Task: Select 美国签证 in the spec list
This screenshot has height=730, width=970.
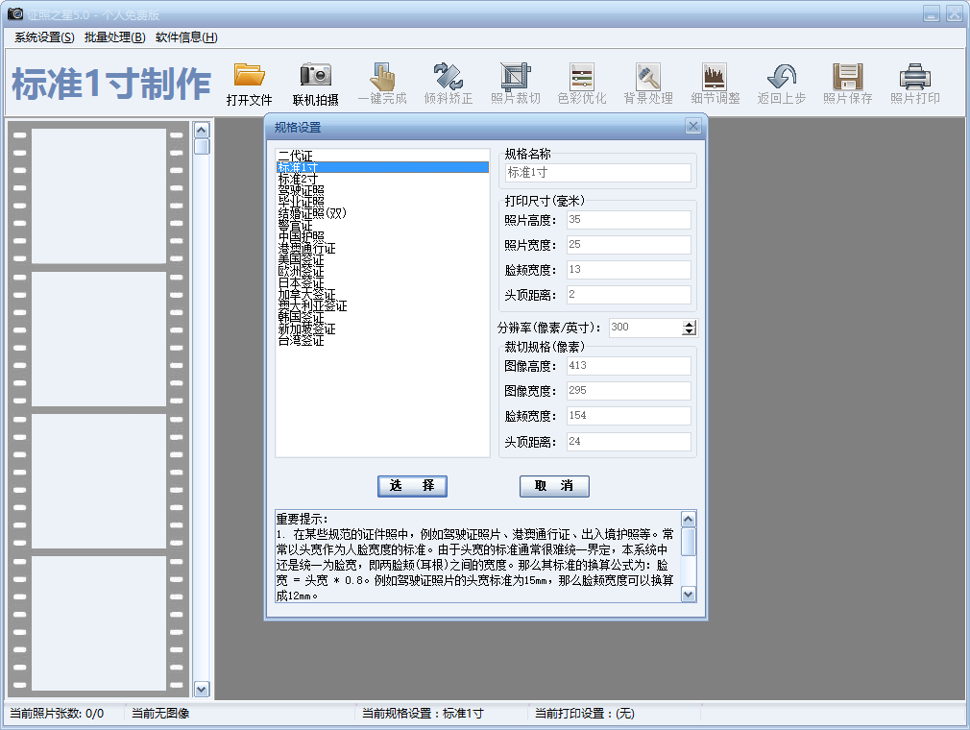Action: click(x=302, y=260)
